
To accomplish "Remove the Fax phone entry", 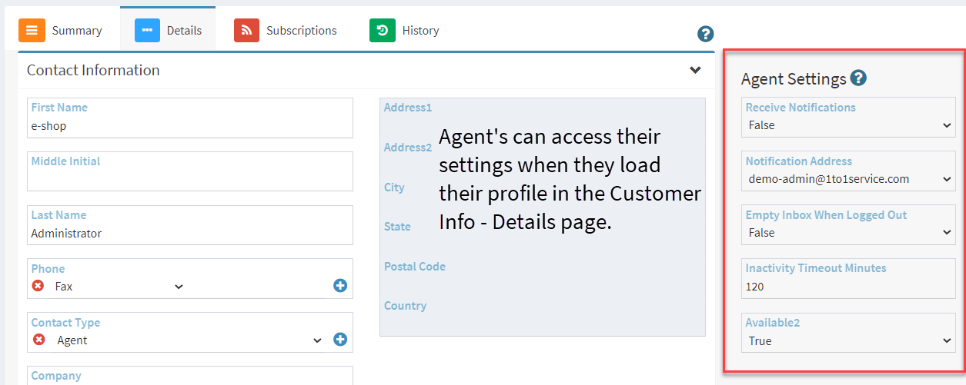I will (38, 286).
